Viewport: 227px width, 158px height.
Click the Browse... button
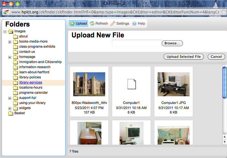point(172,43)
